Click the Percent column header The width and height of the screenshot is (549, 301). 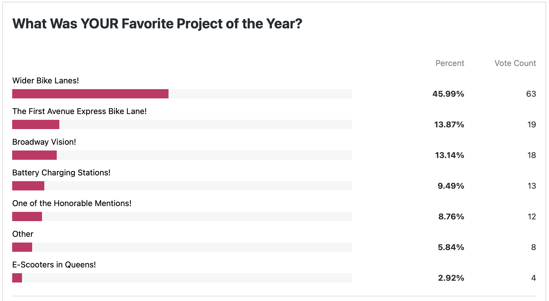pyautogui.click(x=450, y=63)
